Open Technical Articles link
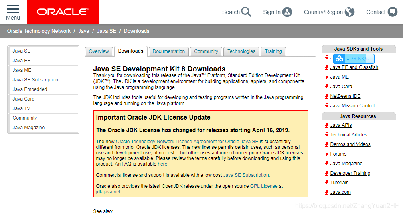The image size is (403, 213). click(348, 135)
